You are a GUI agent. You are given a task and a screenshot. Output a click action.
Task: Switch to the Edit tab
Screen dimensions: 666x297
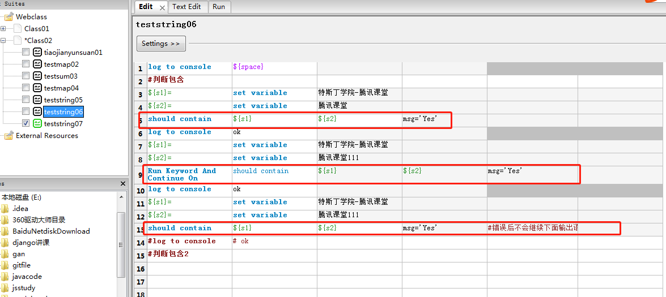(x=146, y=7)
